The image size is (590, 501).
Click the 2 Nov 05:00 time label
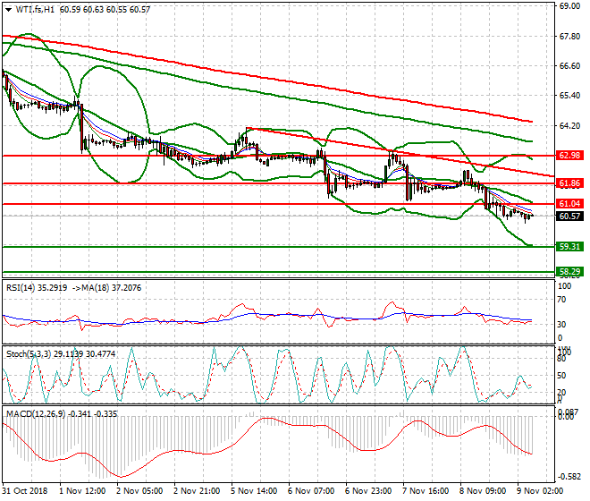tap(139, 491)
